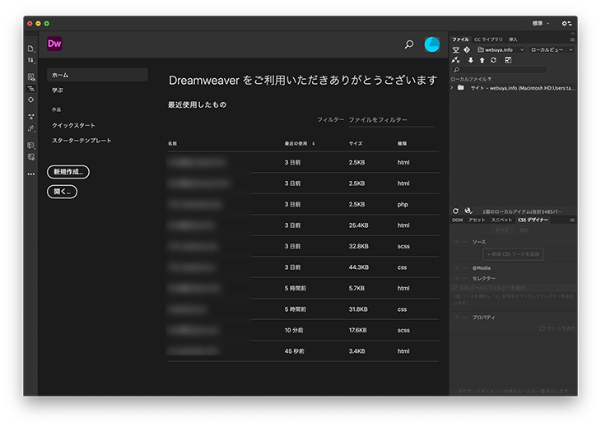The height and width of the screenshot is (427, 601).
Task: Switch to the 挿入 tab
Action: coord(513,39)
